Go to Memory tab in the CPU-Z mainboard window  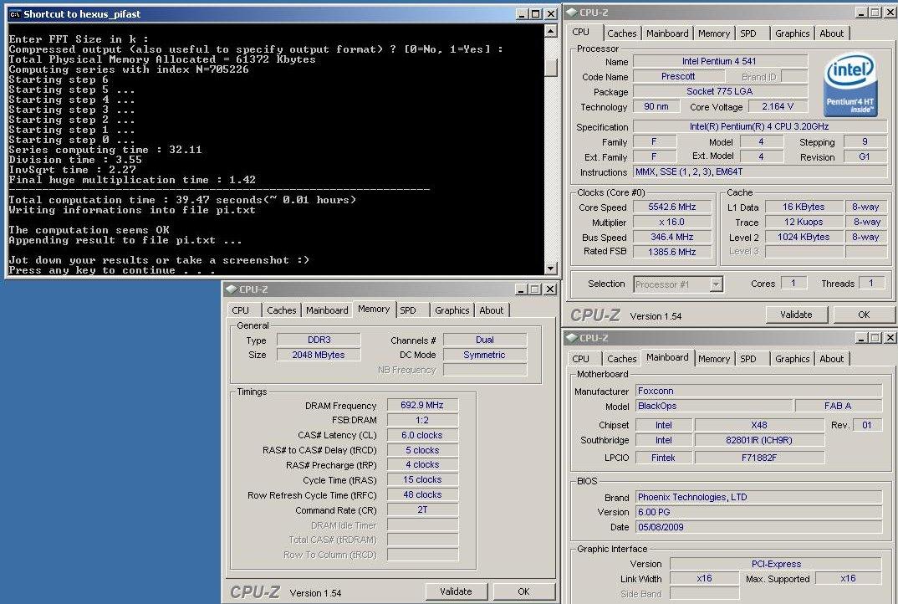pos(713,359)
